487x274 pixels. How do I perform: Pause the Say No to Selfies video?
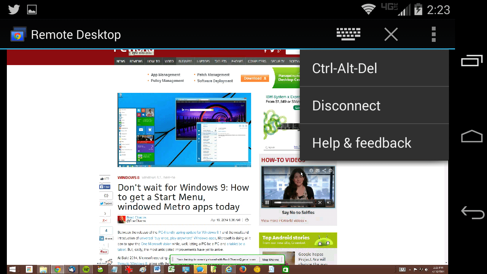coord(267,202)
